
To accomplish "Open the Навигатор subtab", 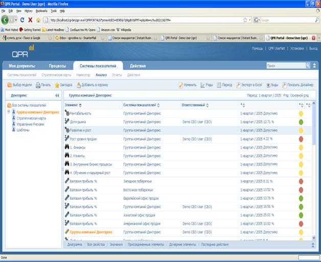I will 83,75.
